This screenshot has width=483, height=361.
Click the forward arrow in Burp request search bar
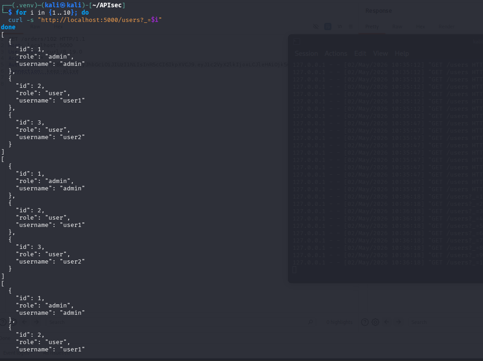tap(36, 322)
